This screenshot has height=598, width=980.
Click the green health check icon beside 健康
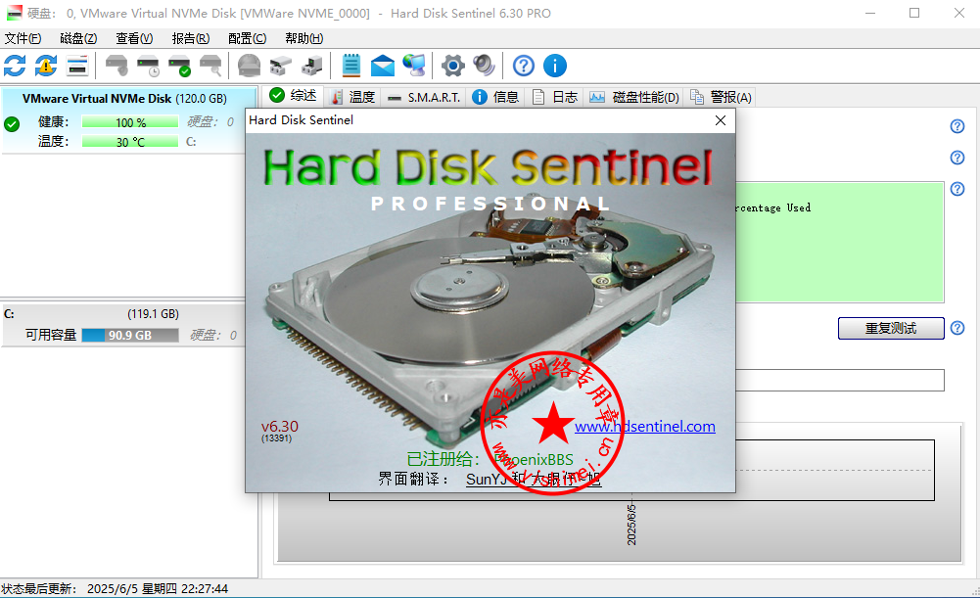click(12, 123)
